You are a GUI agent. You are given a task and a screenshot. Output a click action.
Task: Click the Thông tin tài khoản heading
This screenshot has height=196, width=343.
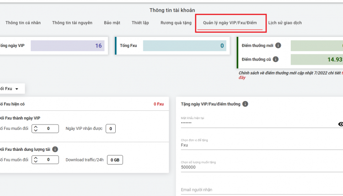pos(172,10)
